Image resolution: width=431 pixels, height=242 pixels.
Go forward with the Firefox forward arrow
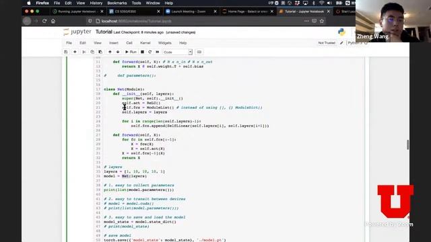coord(36,21)
